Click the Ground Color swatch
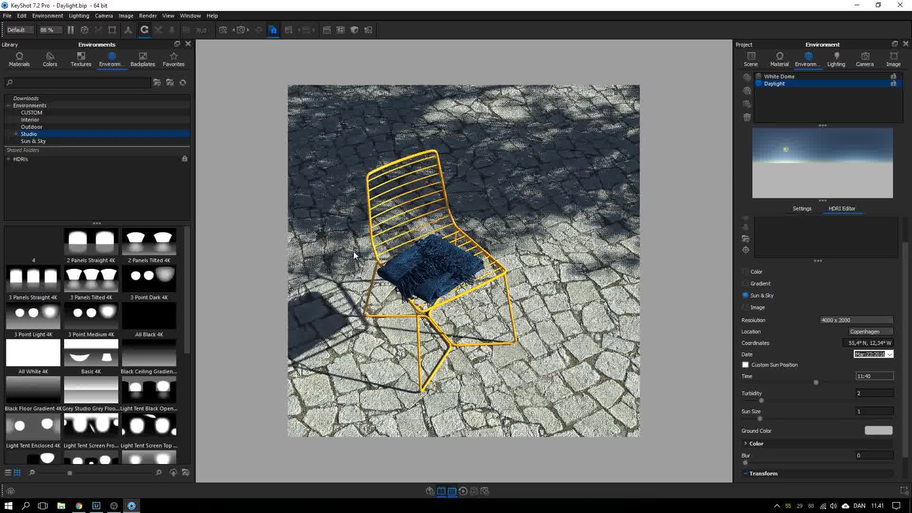Image resolution: width=912 pixels, height=513 pixels. [x=878, y=431]
